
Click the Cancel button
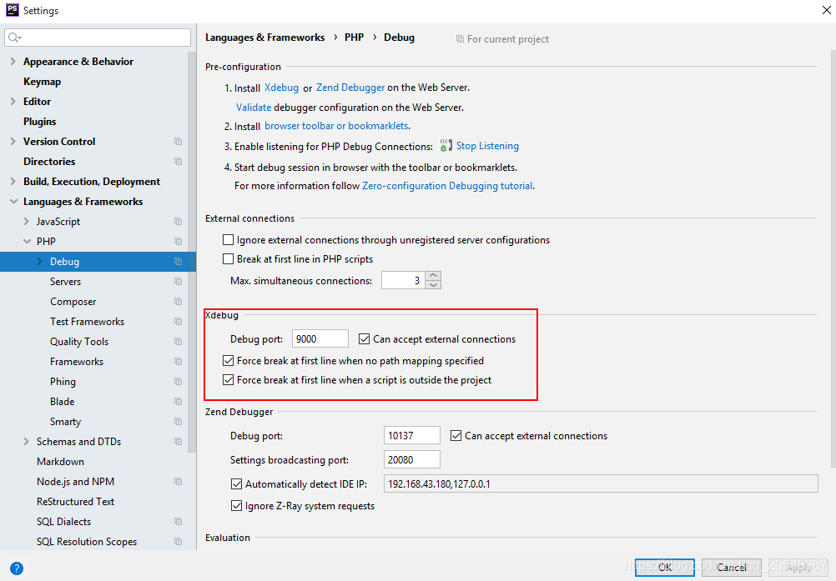coord(732,567)
